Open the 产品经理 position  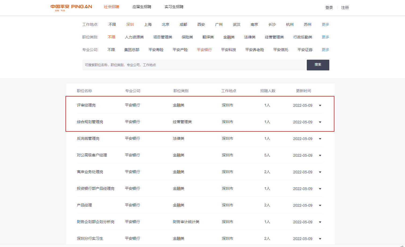tap(84, 205)
